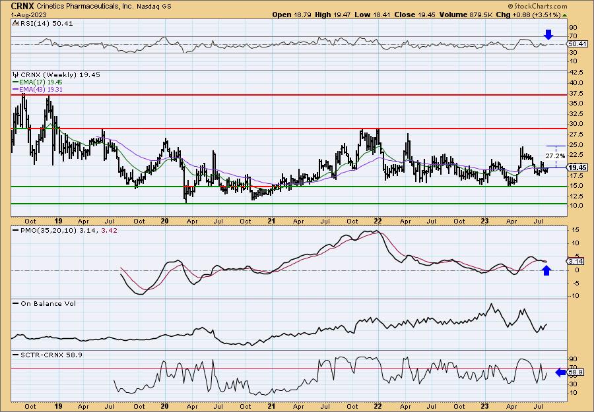594x412 pixels.
Task: Click the RSI legend line icon
Action: tap(15, 23)
